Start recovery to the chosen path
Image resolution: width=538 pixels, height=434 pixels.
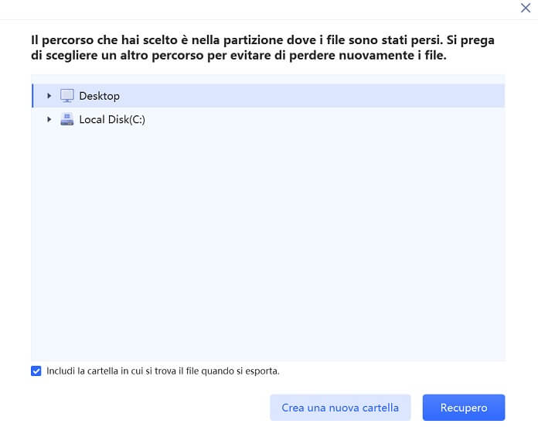click(x=464, y=408)
